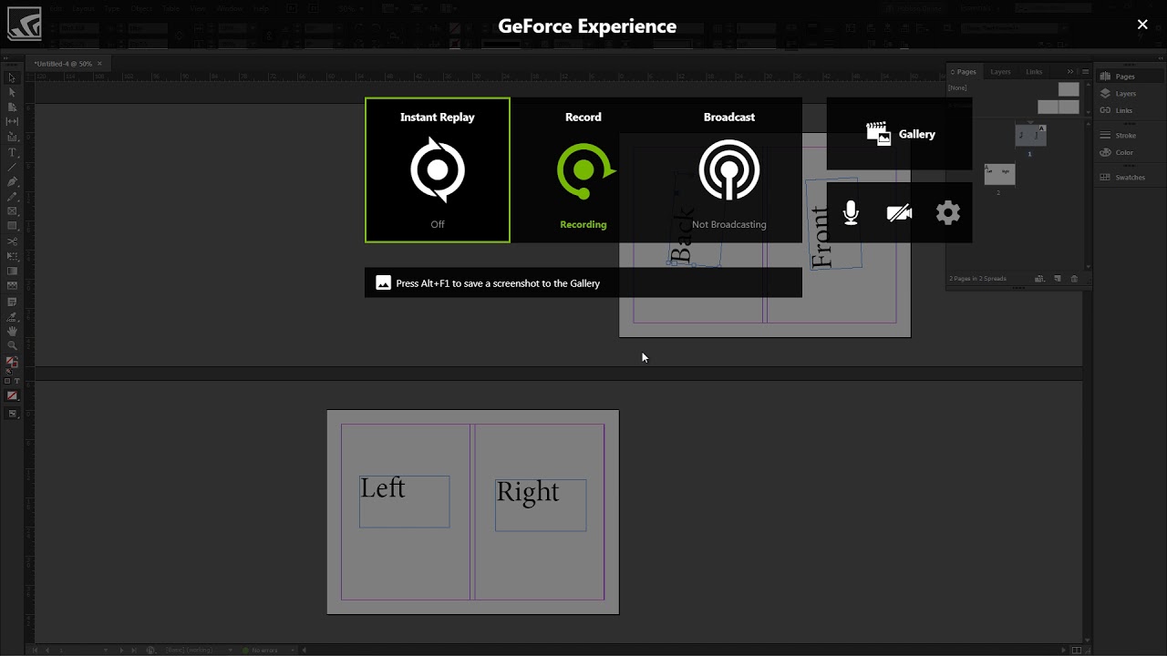Open the Broadcast option
The width and height of the screenshot is (1167, 656).
click(x=729, y=170)
